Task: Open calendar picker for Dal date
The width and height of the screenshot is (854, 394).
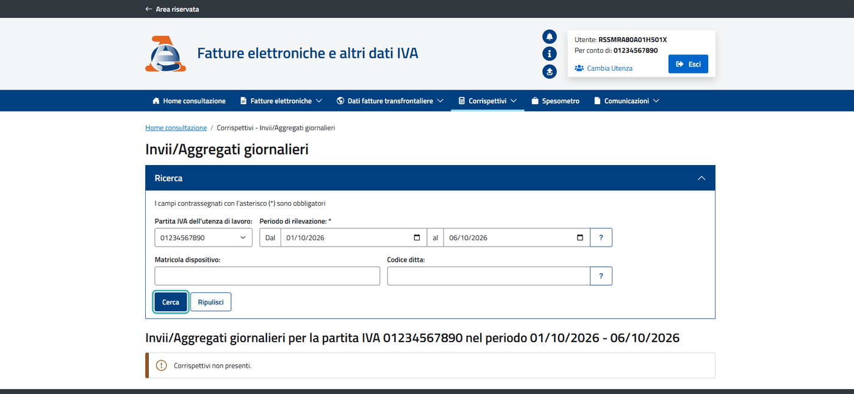Action: (417, 237)
